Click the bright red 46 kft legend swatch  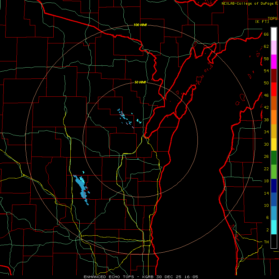point(274,89)
